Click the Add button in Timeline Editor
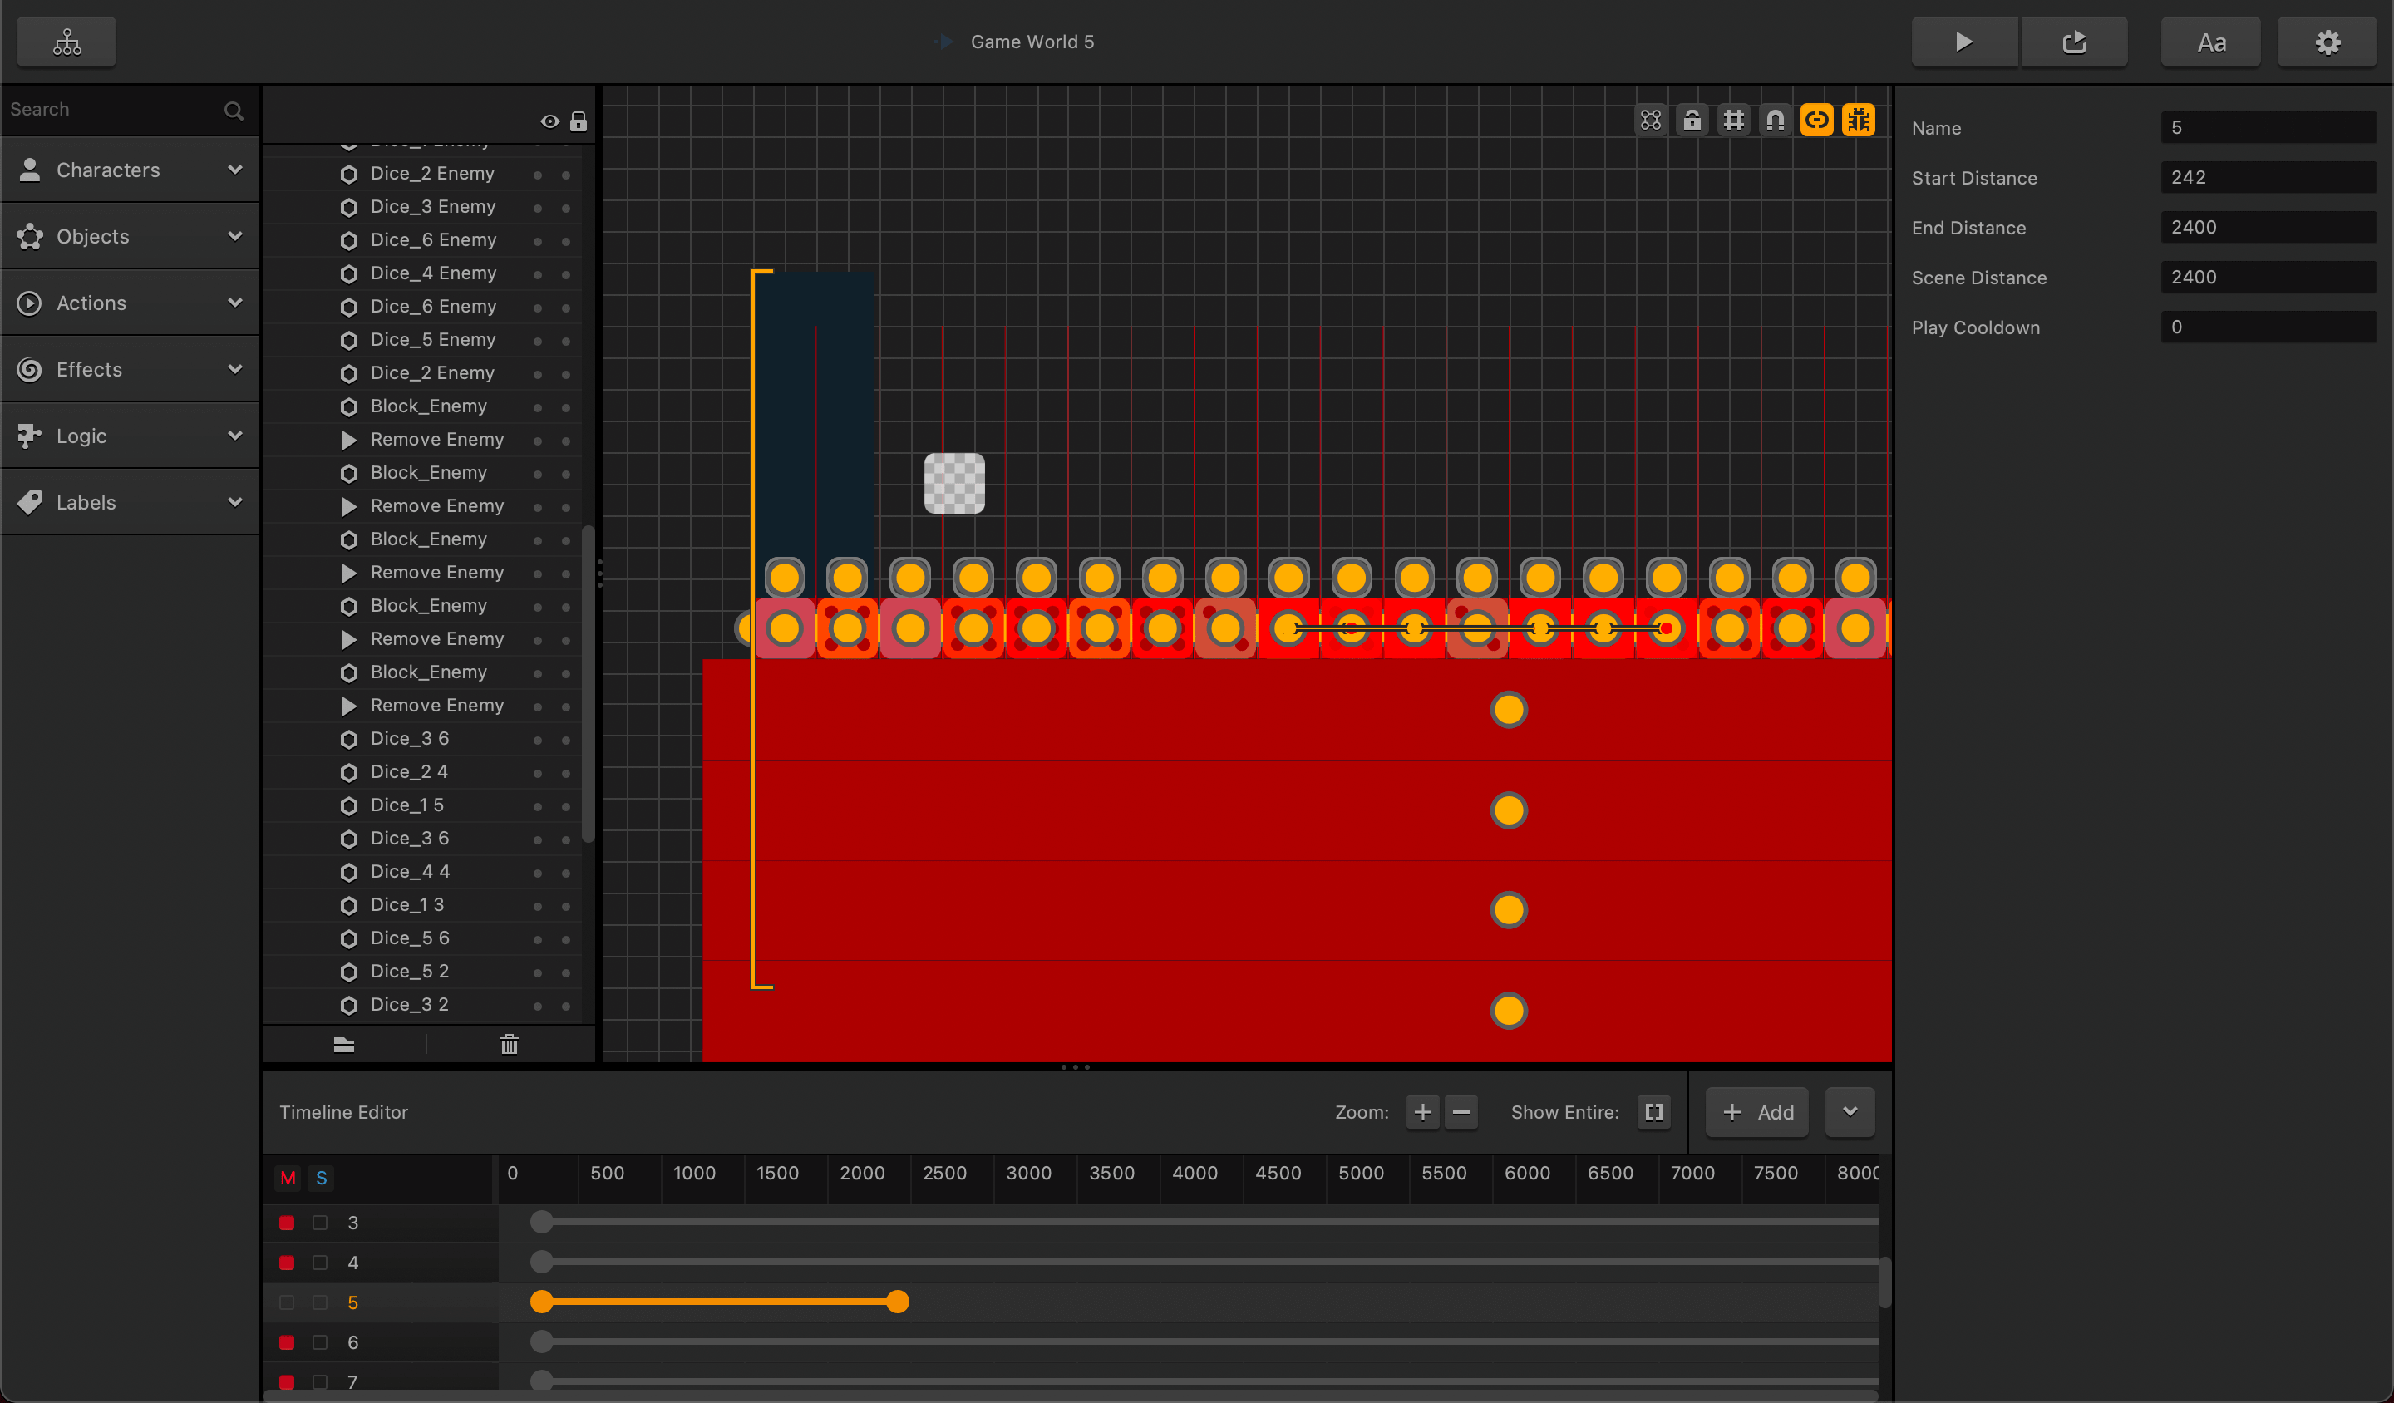The image size is (2394, 1403). [1756, 1111]
